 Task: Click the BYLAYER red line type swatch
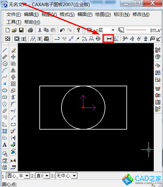(x=136, y=30)
